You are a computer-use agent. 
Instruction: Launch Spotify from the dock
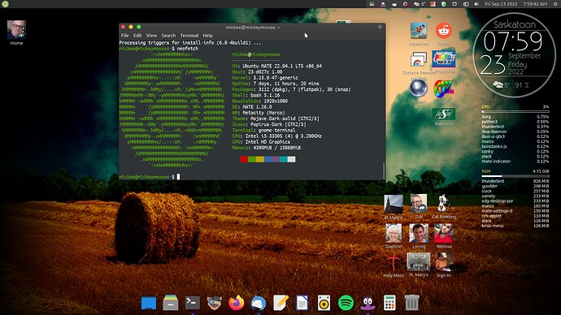coord(346,303)
